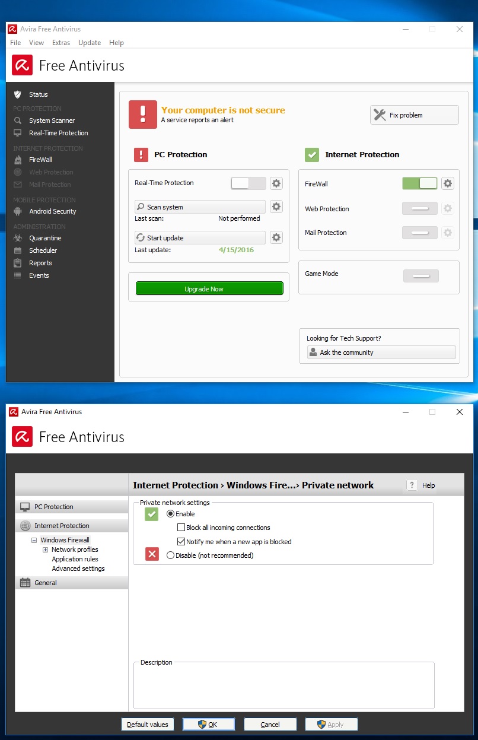Click the Description box
The image size is (478, 740).
pyautogui.click(x=284, y=685)
